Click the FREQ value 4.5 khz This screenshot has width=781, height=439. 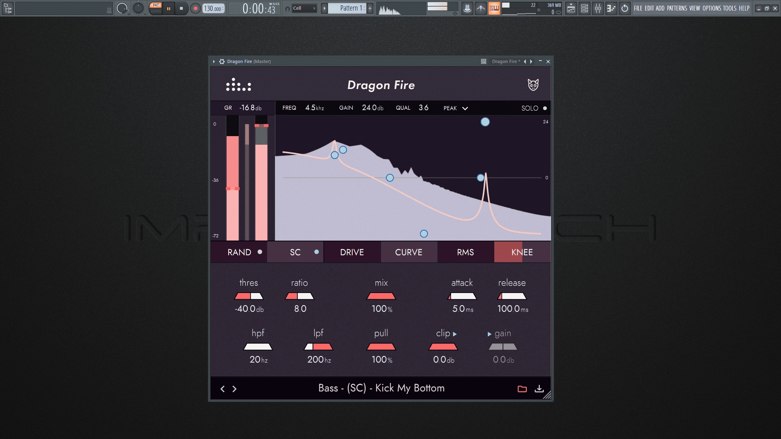[314, 108]
